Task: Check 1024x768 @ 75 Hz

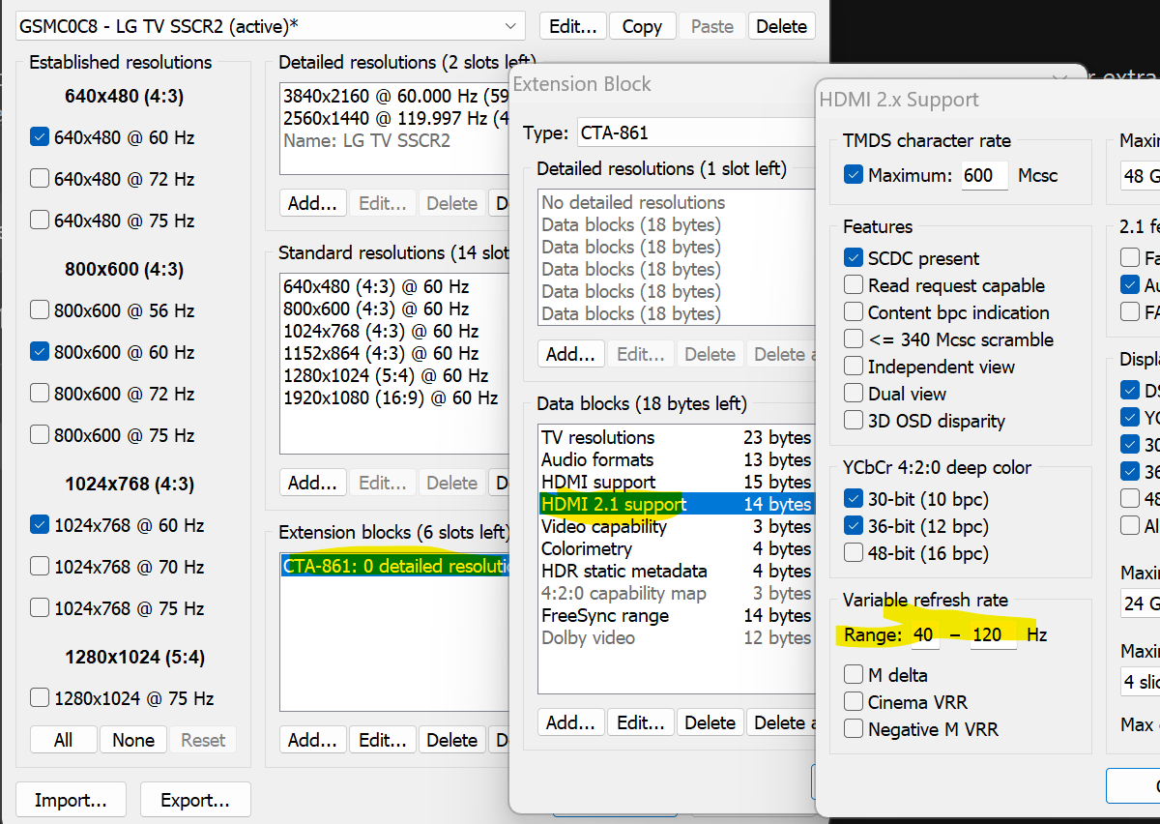Action: pyautogui.click(x=40, y=608)
